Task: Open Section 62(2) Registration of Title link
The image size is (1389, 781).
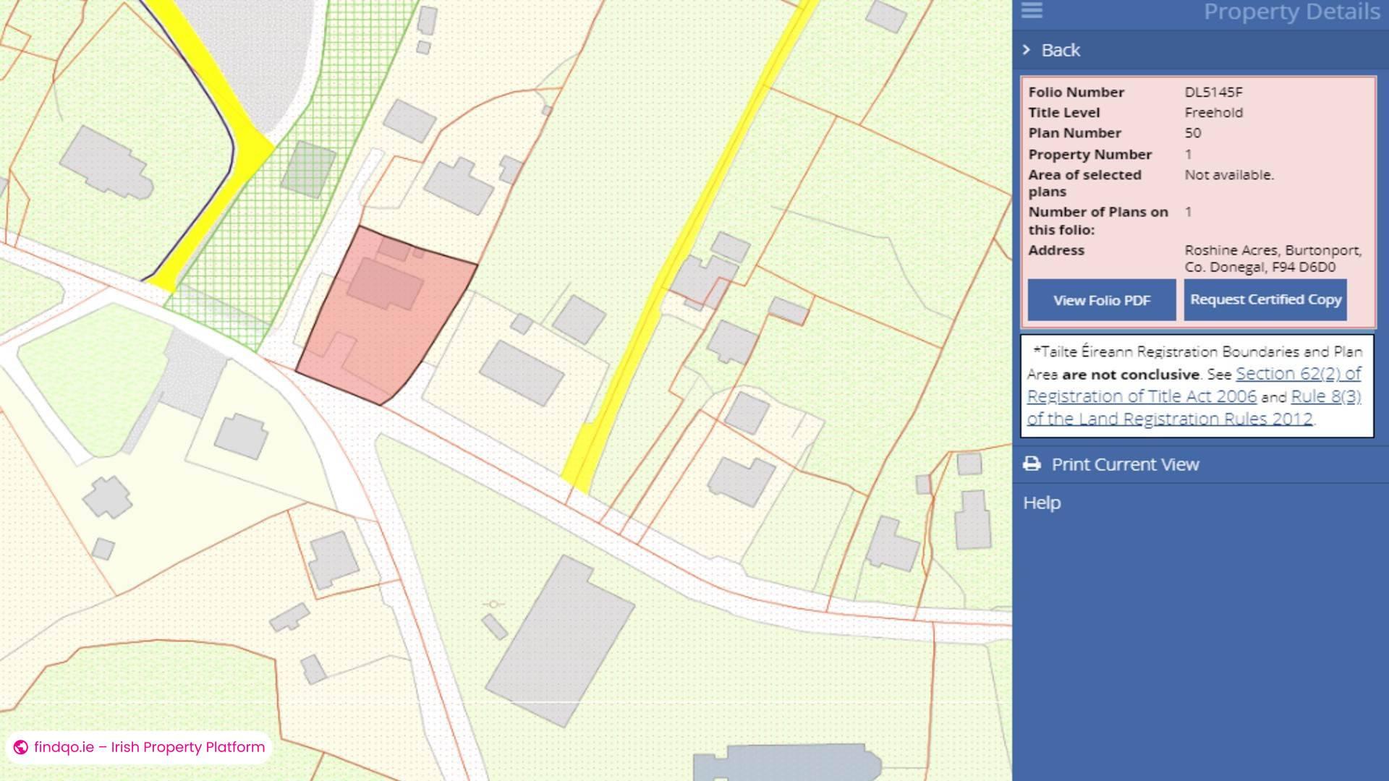Action: 1298,375
